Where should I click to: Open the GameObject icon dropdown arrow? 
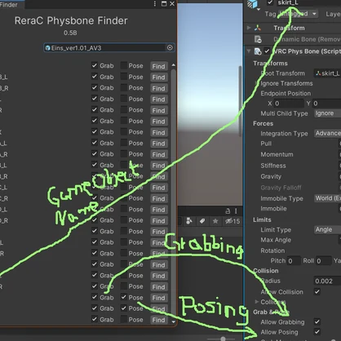[x=259, y=10]
